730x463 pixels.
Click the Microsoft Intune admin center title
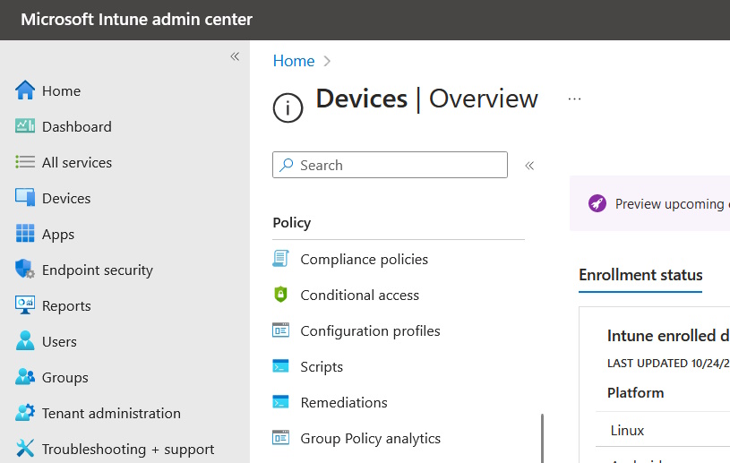click(x=136, y=19)
